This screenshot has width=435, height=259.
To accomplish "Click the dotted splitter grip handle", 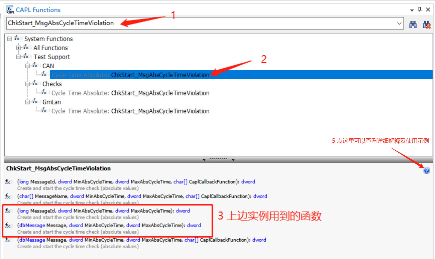I will (218, 159).
